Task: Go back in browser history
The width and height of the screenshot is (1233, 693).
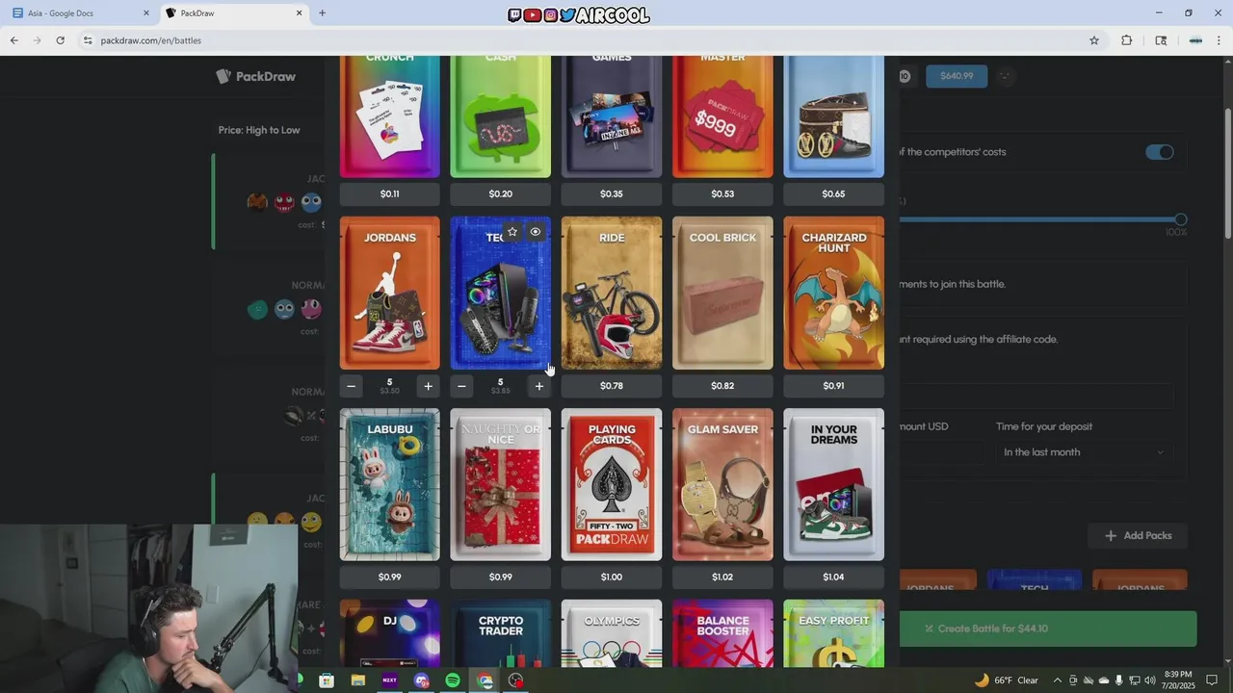Action: click(13, 40)
